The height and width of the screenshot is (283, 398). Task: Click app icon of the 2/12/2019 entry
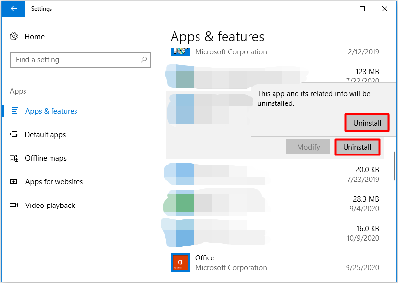point(179,51)
